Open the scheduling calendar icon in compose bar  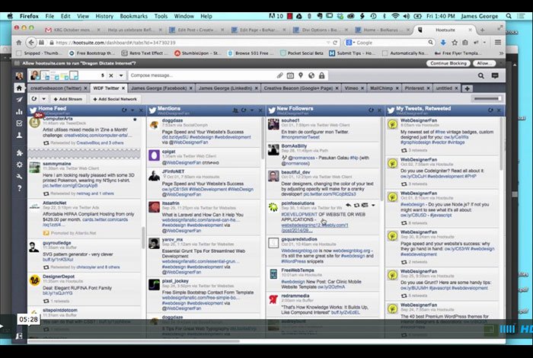tap(290, 75)
